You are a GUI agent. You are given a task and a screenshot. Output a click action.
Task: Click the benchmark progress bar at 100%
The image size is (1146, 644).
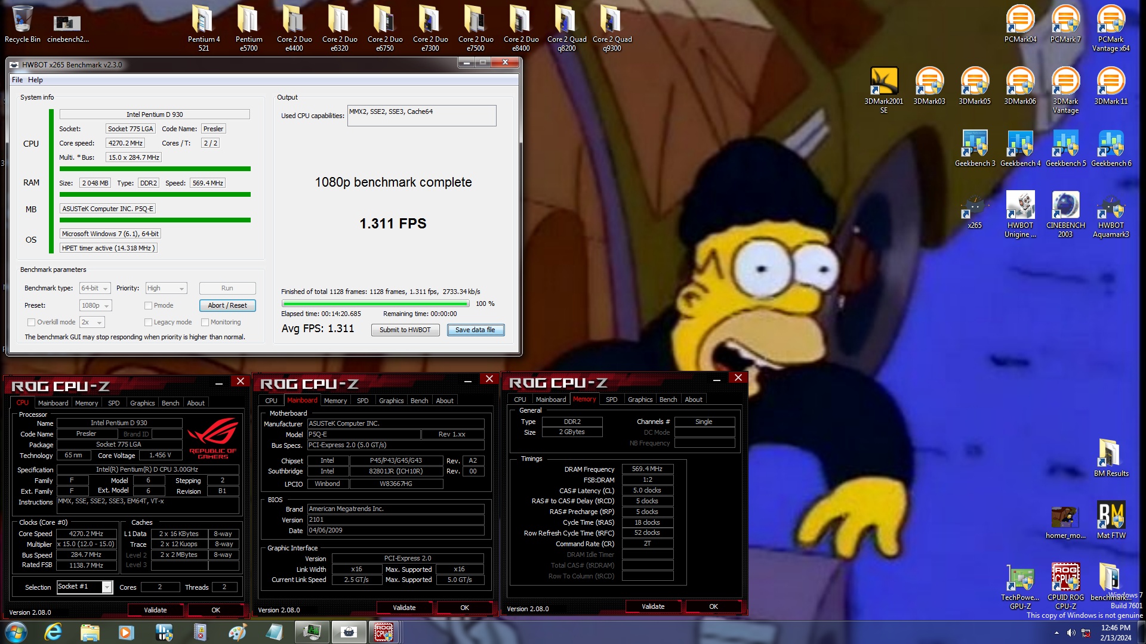(x=376, y=304)
